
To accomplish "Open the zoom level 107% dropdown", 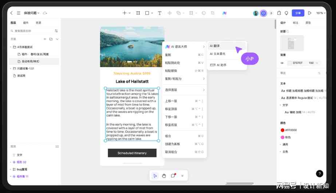I will (x=321, y=13).
